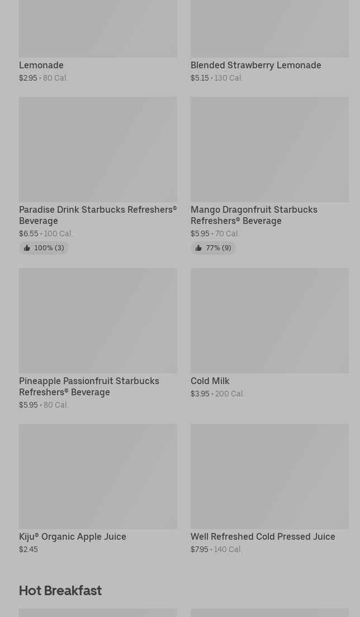The height and width of the screenshot is (617, 360).
Task: Click Well Refreshed Cold Pressed Juice image
Action: (x=269, y=476)
